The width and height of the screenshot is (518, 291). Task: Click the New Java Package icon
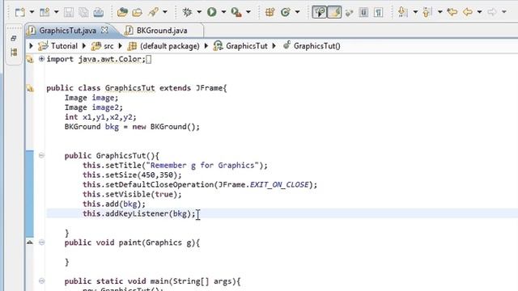tap(270, 12)
